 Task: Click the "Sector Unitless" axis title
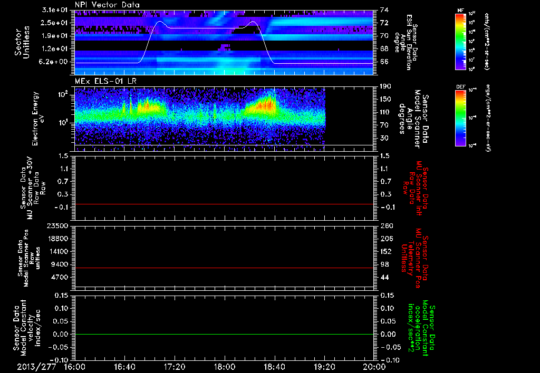[x=22, y=42]
